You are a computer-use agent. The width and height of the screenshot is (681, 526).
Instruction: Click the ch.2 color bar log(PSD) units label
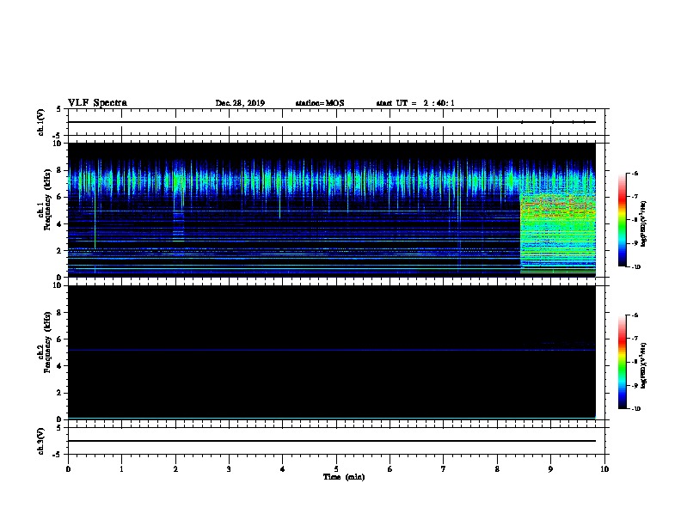pos(644,365)
